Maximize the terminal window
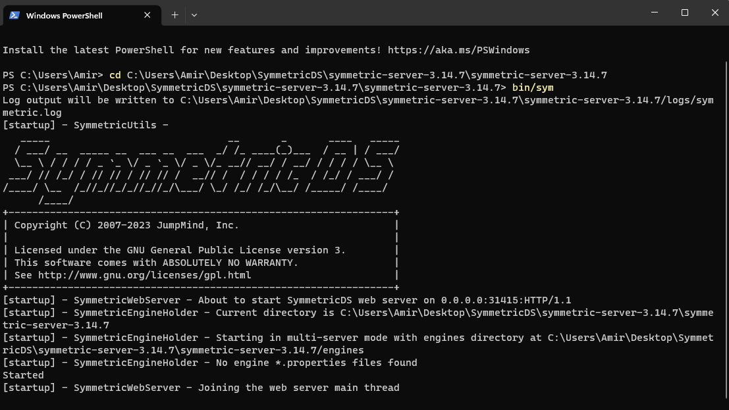The height and width of the screenshot is (410, 729). coord(685,13)
